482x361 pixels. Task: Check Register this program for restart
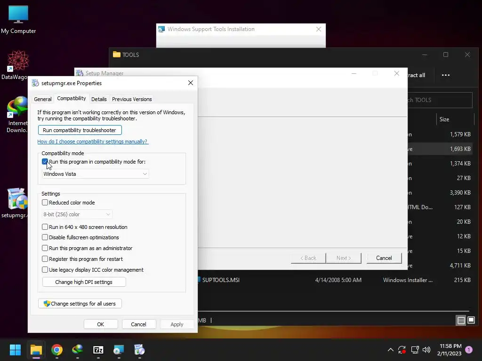[x=45, y=259]
